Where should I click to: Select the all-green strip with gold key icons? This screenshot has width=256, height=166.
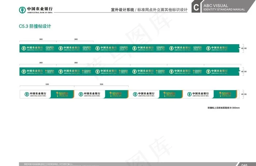point(129,72)
